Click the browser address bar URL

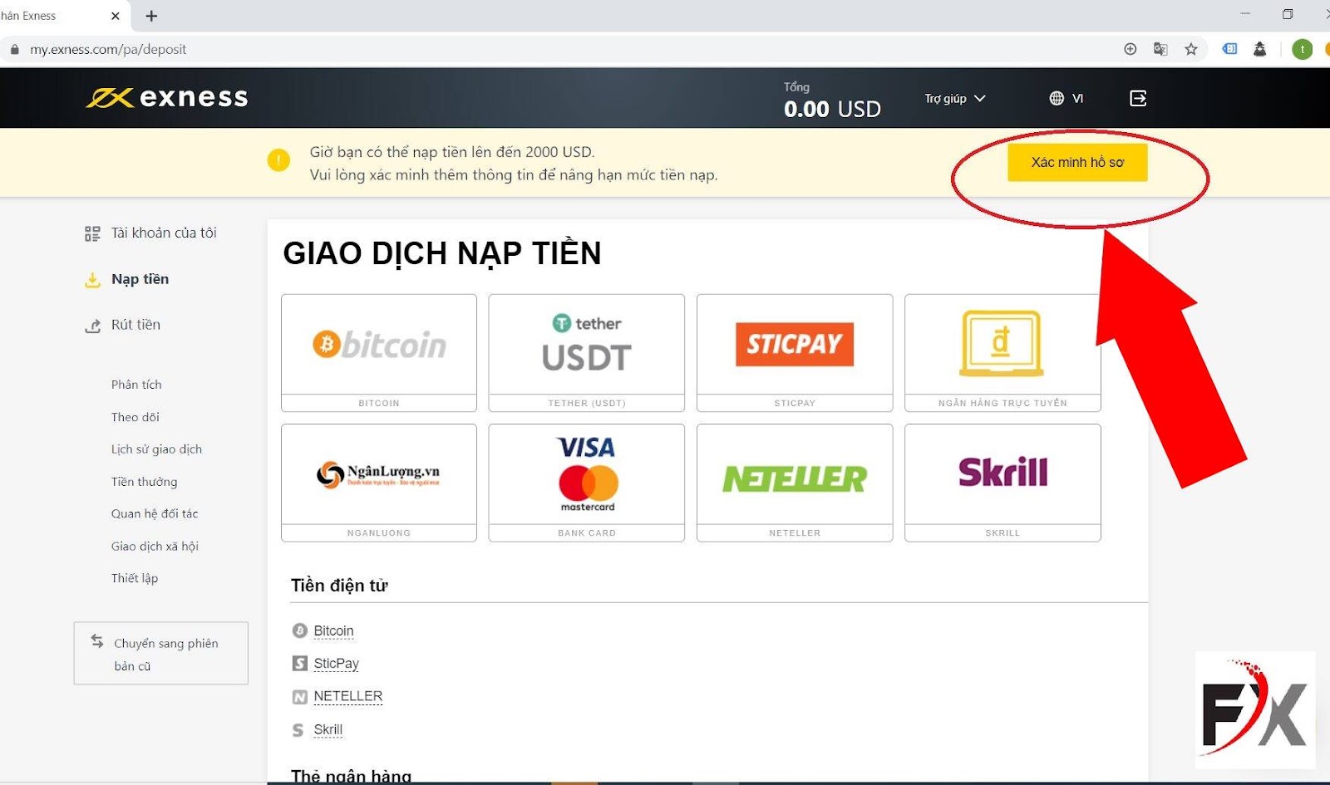[108, 50]
